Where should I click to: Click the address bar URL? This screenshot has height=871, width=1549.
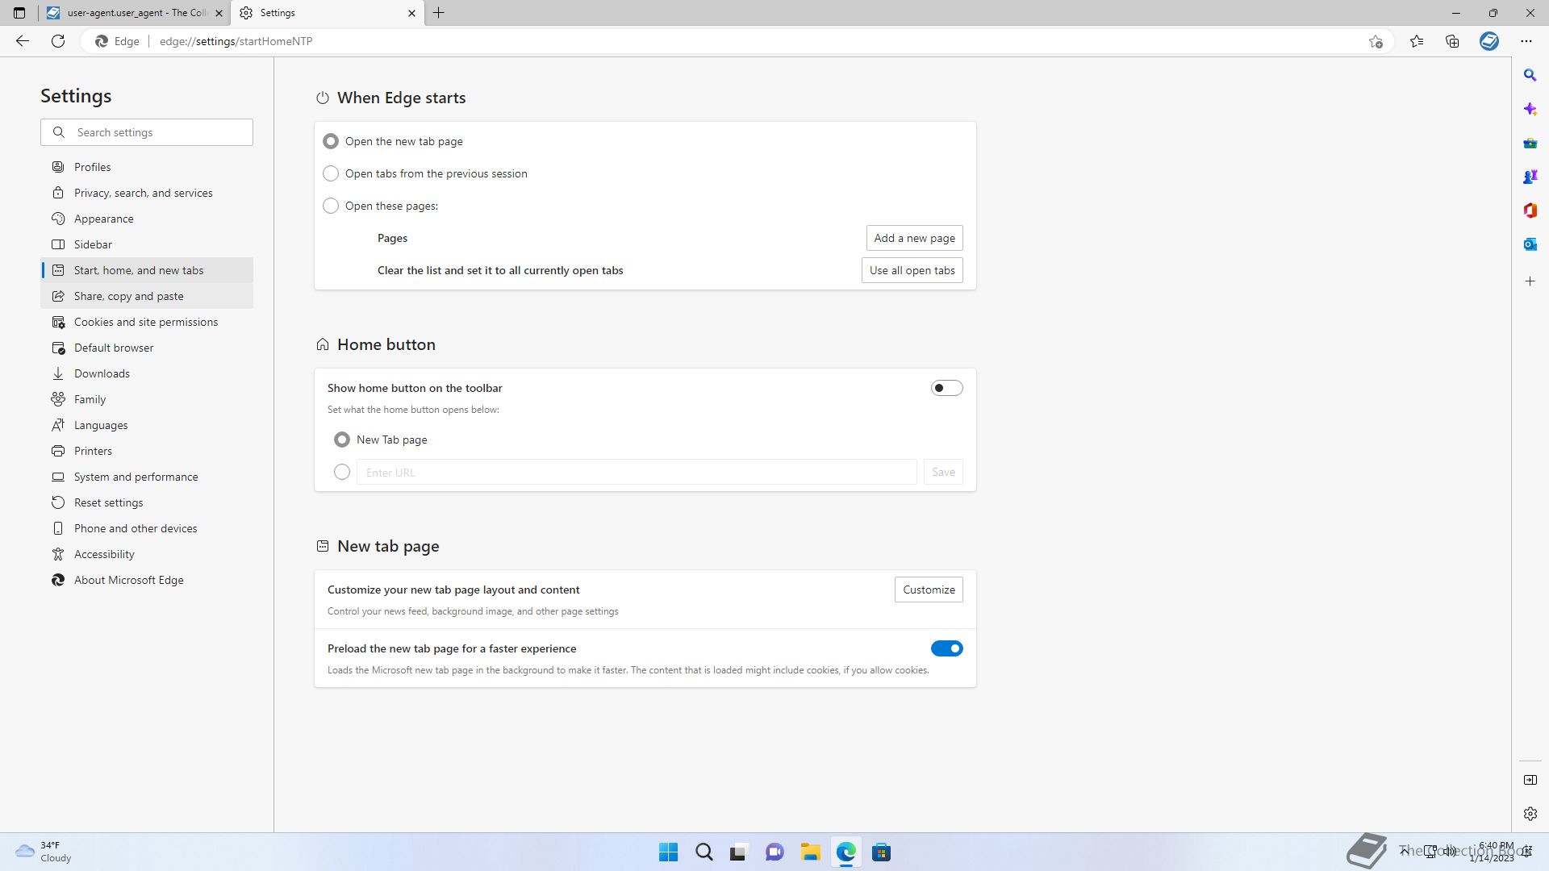tap(236, 41)
